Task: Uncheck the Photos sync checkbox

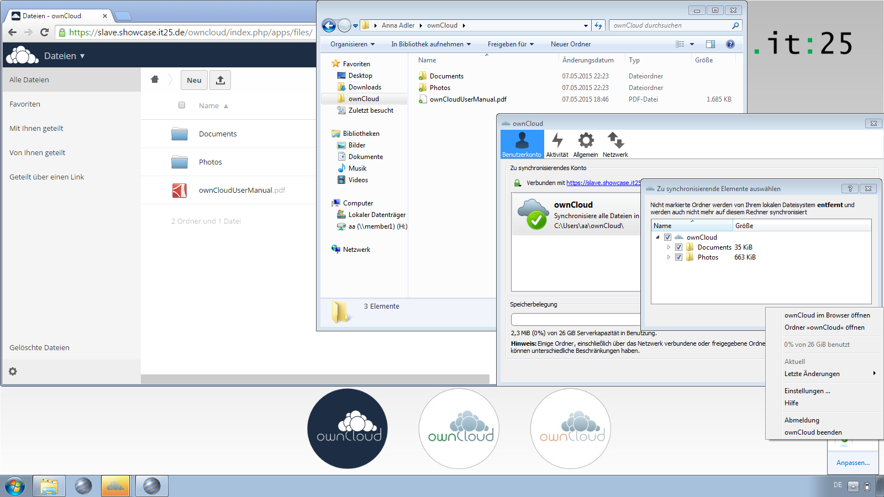Action: click(x=678, y=257)
